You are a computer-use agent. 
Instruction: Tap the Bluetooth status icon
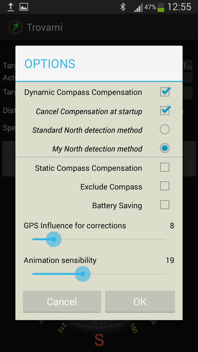123,7
